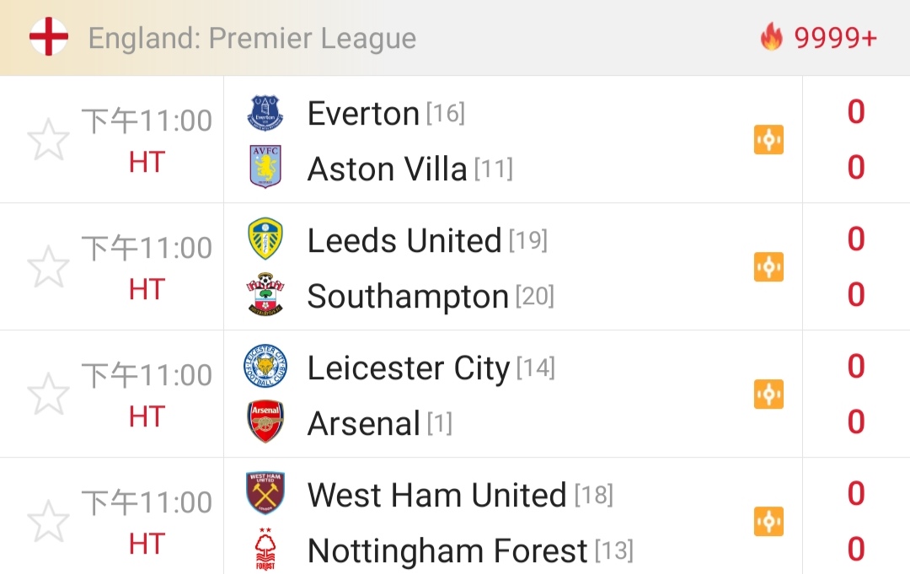Screen dimensions: 910x574
Task: Open Leeds United team name
Action: click(x=404, y=241)
